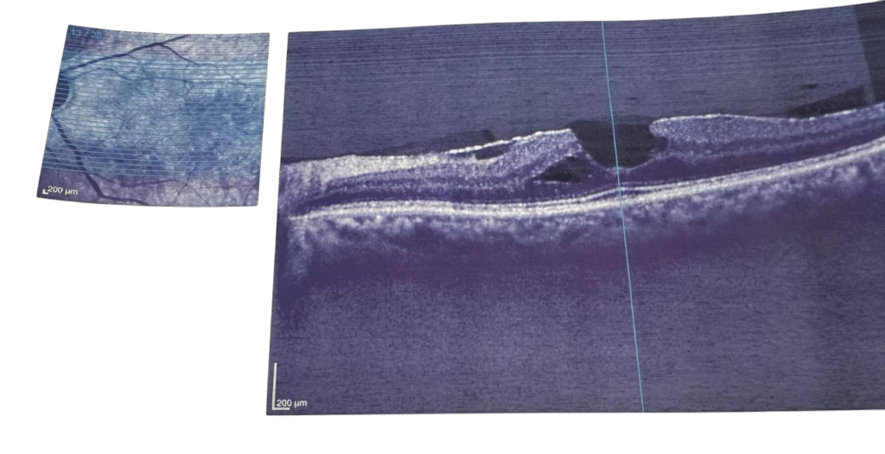Click the scale bar icon on fundus image
Viewport: 885px width, 454px height.
45,189
